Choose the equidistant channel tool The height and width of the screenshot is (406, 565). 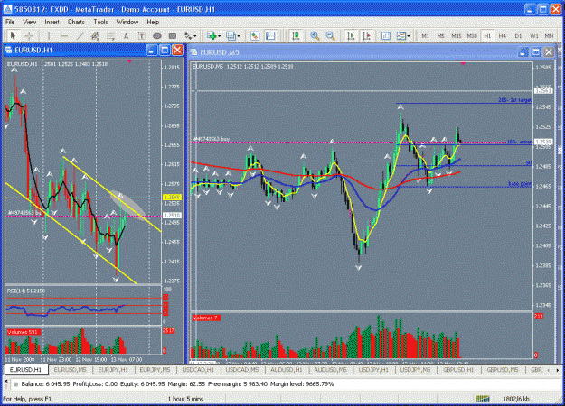click(x=95, y=35)
